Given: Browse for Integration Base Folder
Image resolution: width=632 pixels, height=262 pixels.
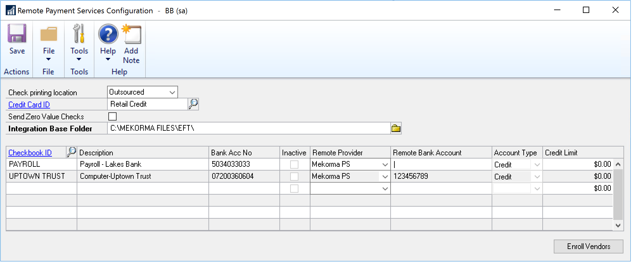Looking at the screenshot, I should (396, 128).
